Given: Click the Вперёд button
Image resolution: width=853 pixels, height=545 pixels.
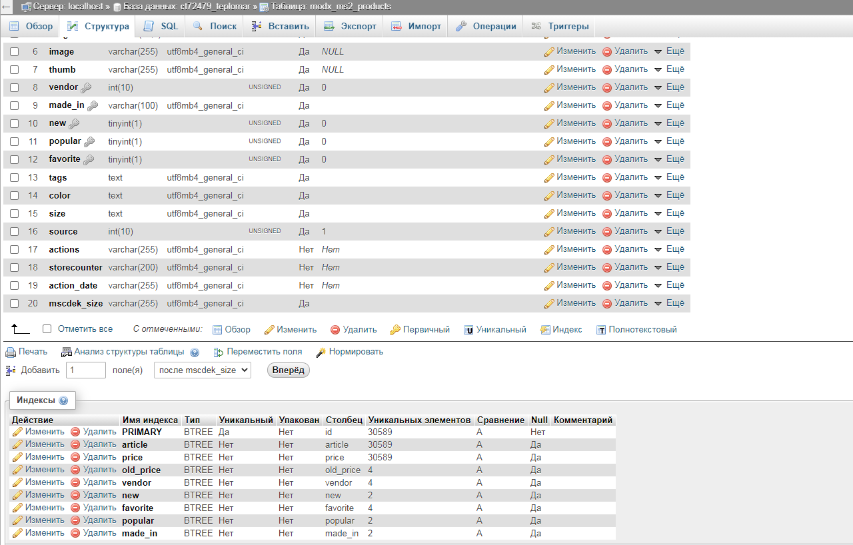Looking at the screenshot, I should click(x=289, y=370).
